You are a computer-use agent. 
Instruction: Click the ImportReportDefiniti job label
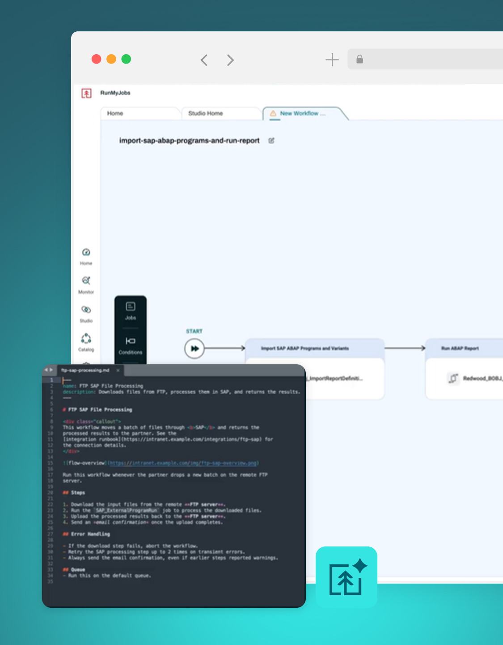click(334, 378)
